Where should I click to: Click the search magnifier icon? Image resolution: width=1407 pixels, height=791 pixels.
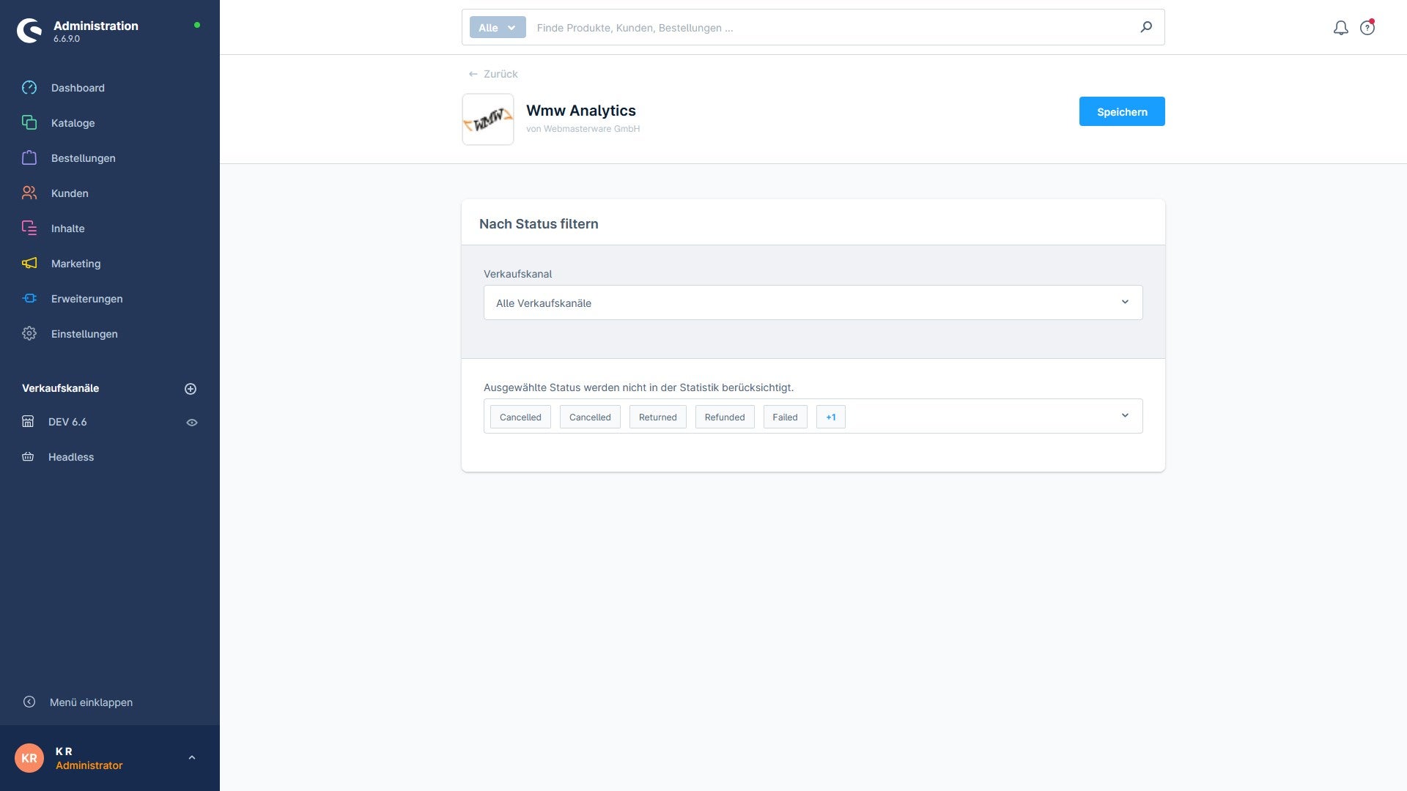point(1146,27)
